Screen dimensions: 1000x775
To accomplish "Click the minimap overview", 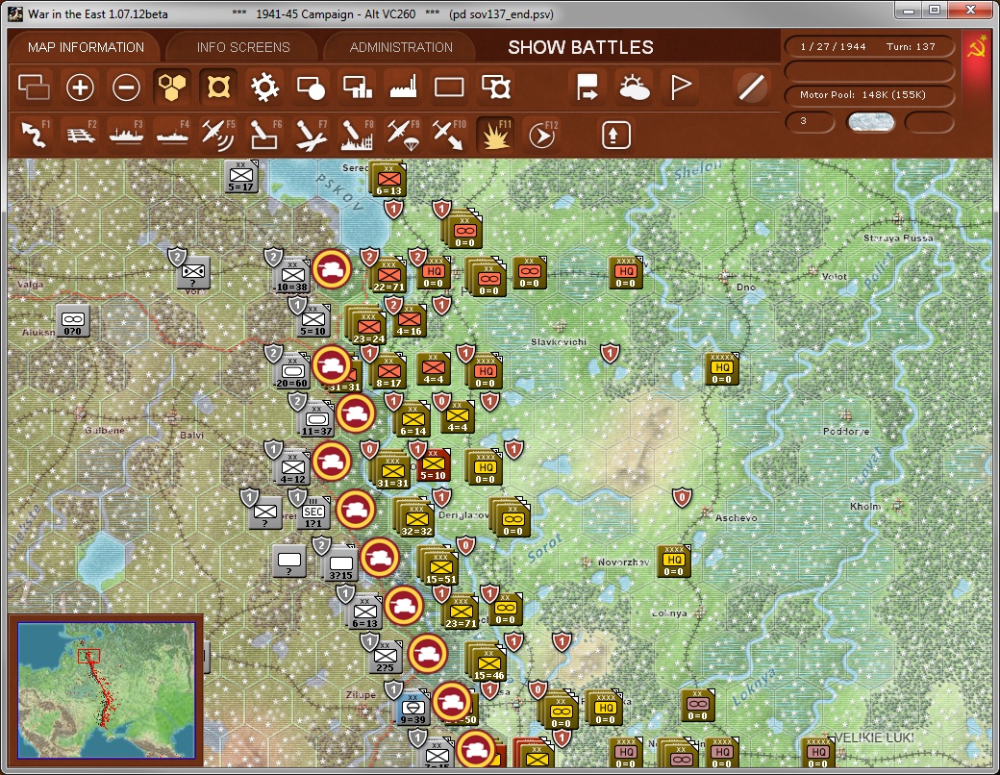I will (106, 690).
